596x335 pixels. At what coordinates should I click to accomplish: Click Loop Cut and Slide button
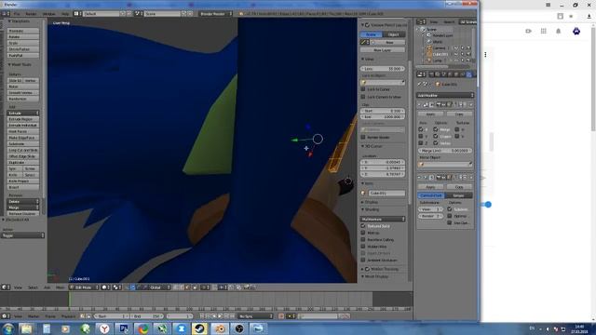pos(22,150)
